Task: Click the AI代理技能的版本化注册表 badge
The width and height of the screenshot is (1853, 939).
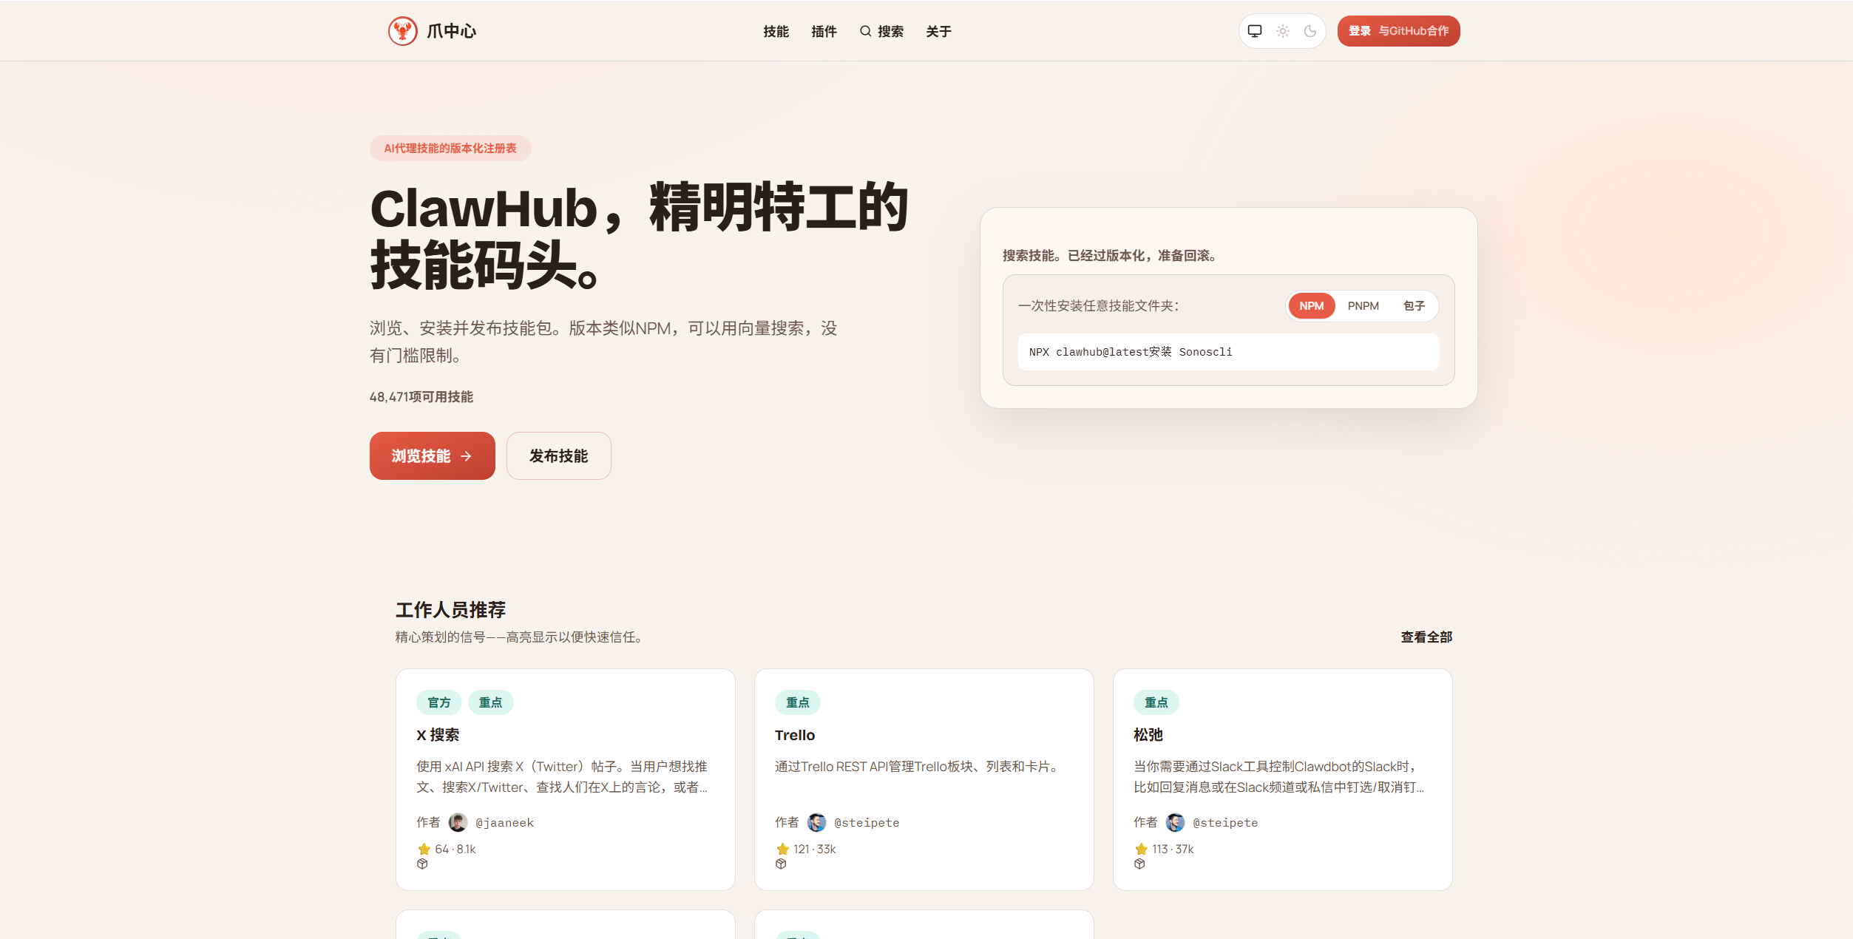Action: pos(450,148)
